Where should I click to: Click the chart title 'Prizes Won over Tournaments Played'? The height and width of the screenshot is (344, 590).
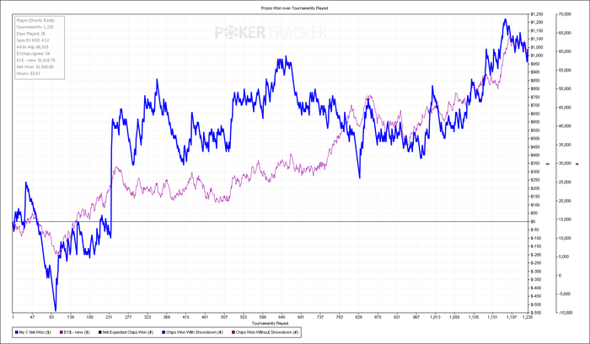pos(295,8)
